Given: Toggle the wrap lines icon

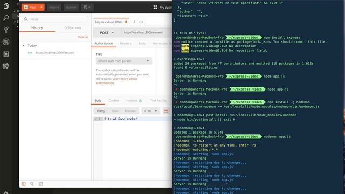Looking at the screenshot, I should pyautogui.click(x=166, y=111).
